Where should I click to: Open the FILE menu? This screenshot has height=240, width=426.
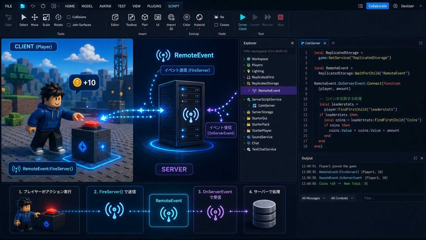[x=9, y=6]
